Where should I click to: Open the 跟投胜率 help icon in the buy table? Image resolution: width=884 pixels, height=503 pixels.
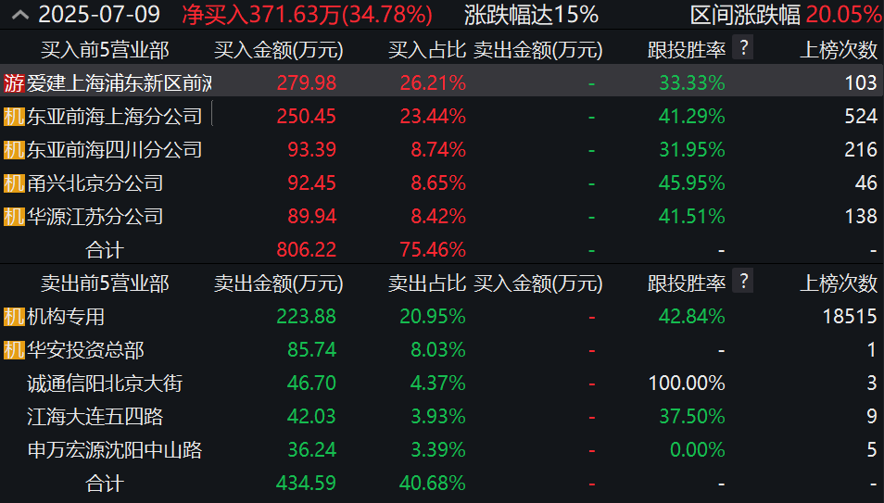(x=742, y=48)
